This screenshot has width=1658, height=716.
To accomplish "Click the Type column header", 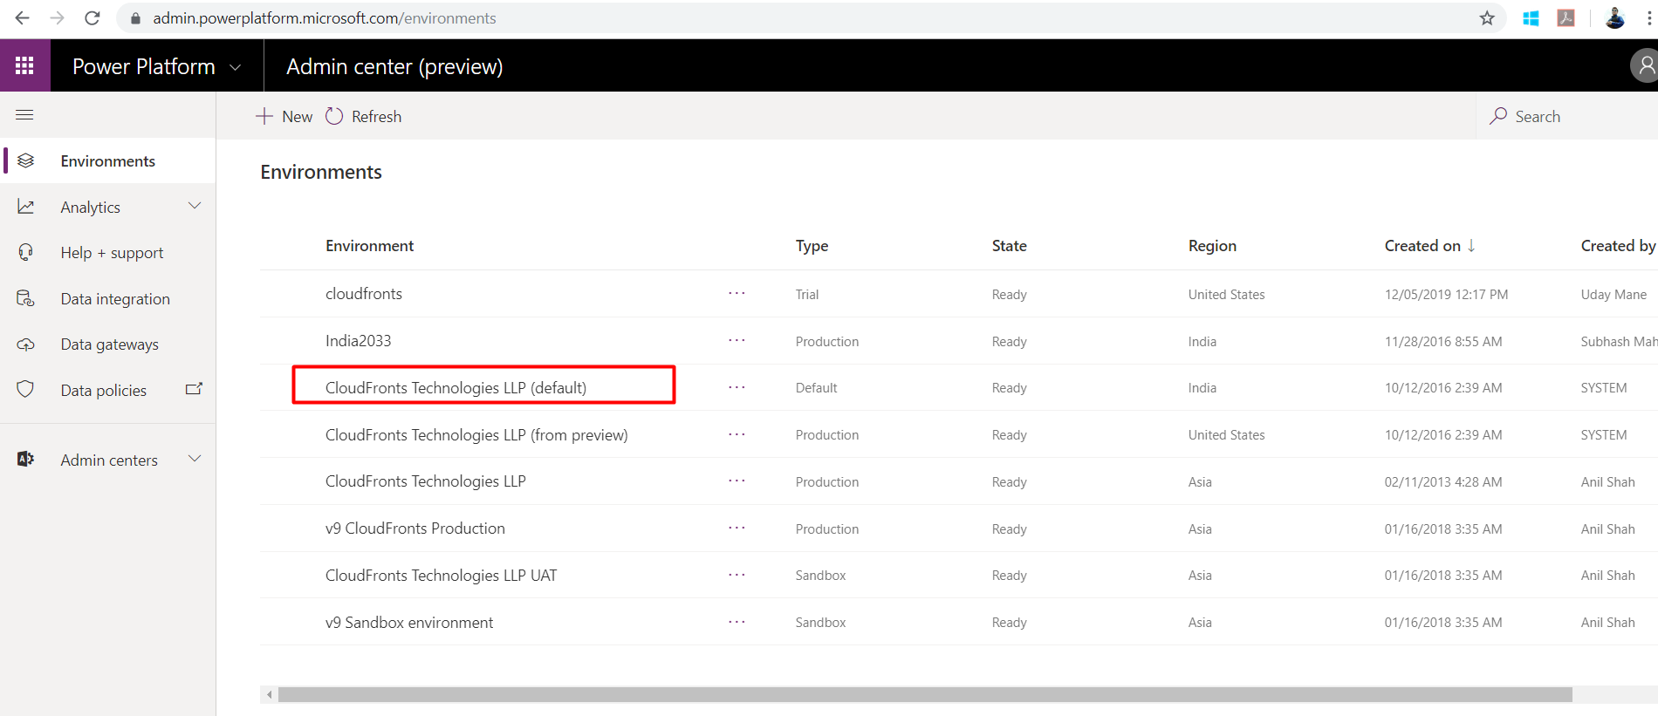I will click(812, 246).
